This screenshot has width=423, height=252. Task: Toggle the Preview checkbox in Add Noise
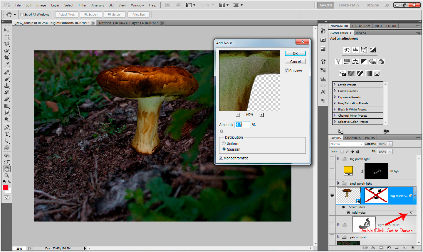(286, 71)
